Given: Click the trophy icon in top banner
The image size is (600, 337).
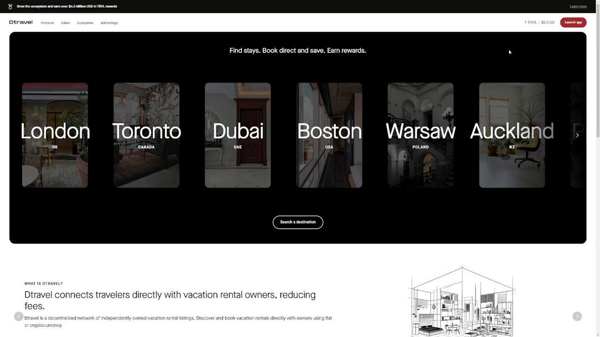Looking at the screenshot, I should click(x=10, y=6).
